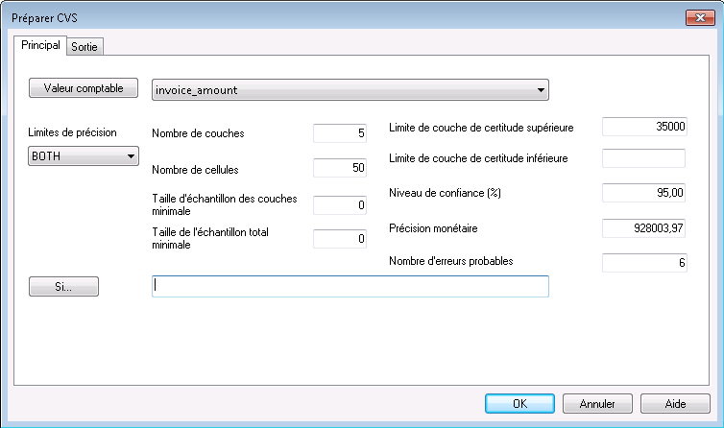Click the Nombre de cellules field
The width and height of the screenshot is (724, 428).
click(340, 169)
